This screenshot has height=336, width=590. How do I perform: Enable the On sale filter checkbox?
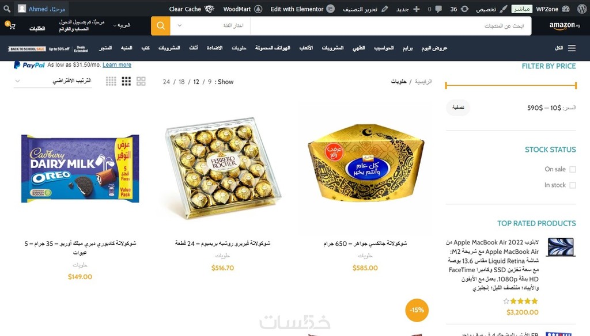(573, 170)
